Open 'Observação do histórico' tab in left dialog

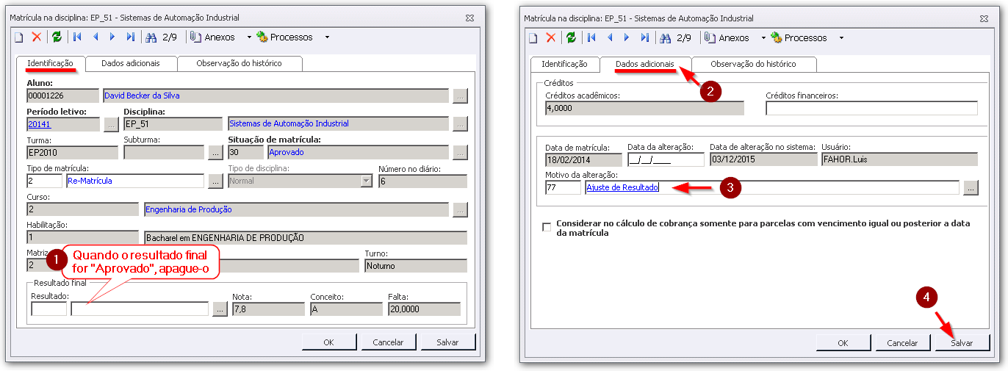pos(239,63)
